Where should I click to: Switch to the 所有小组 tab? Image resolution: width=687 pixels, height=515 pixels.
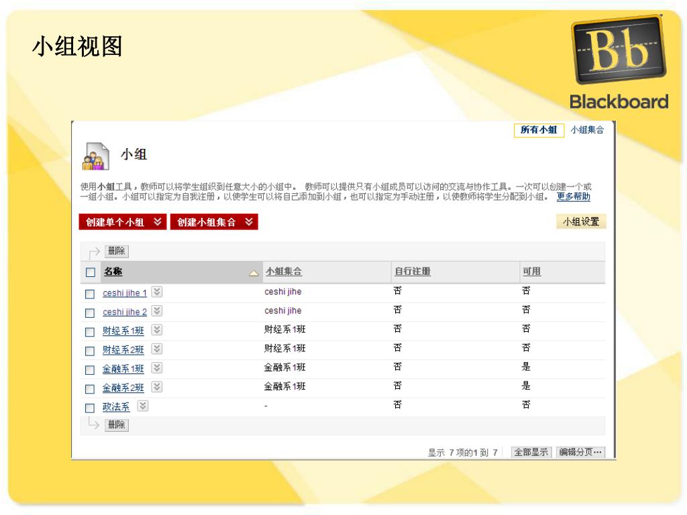click(x=539, y=130)
